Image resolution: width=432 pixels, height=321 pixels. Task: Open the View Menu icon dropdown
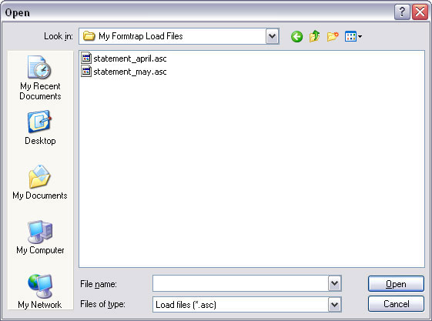click(353, 36)
